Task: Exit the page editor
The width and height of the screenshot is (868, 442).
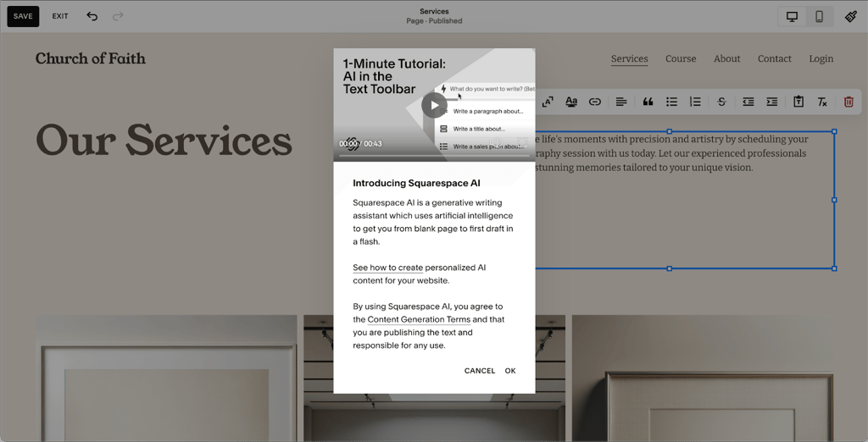Action: pyautogui.click(x=60, y=16)
